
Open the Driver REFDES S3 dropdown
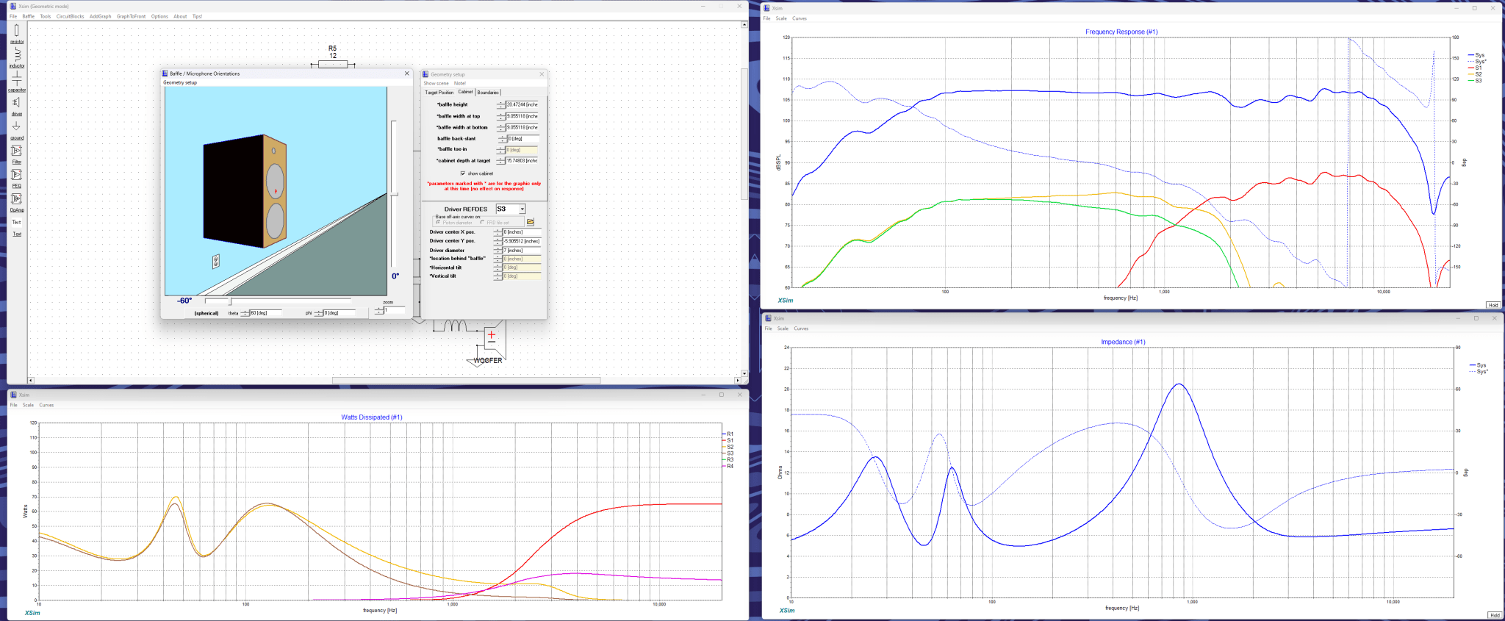click(x=522, y=209)
